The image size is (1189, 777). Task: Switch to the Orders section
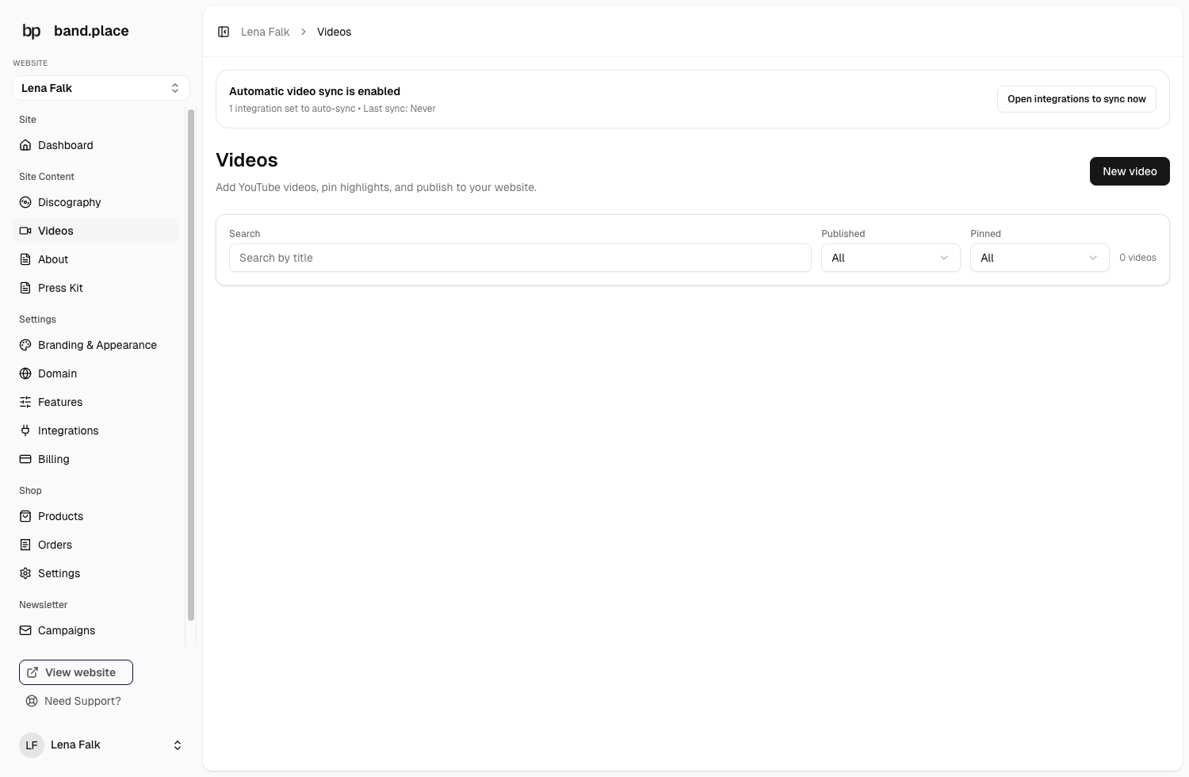click(55, 545)
